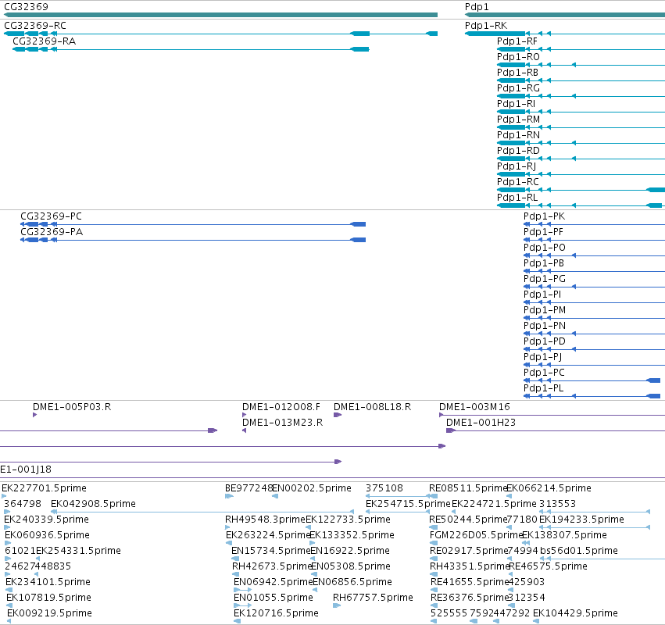Click the EK042908.5prime EST label
The image size is (665, 625).
coord(93,504)
